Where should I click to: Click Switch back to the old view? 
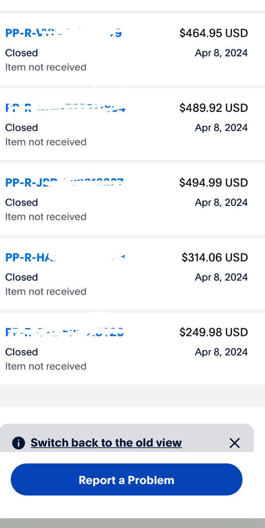[106, 442]
